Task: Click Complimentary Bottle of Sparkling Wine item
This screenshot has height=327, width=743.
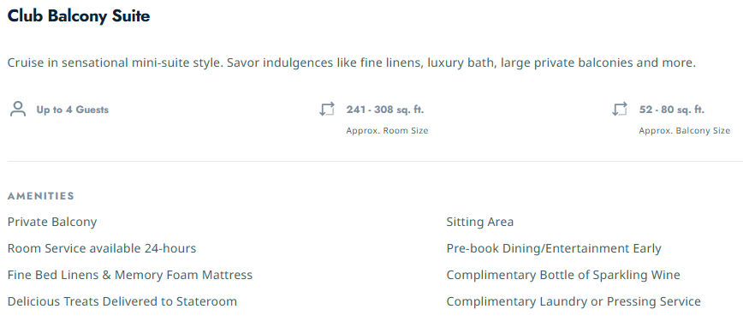Action: pyautogui.click(x=563, y=275)
